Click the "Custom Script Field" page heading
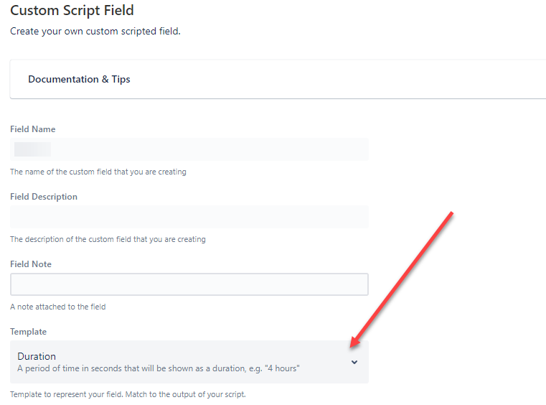 (x=72, y=11)
